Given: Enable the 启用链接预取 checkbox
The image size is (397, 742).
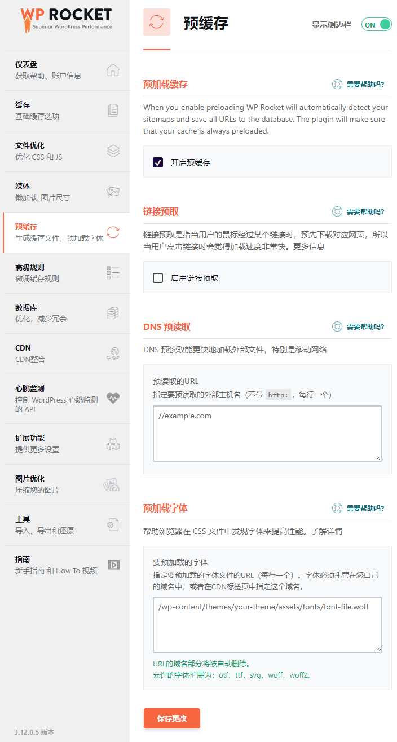Looking at the screenshot, I should [x=158, y=278].
